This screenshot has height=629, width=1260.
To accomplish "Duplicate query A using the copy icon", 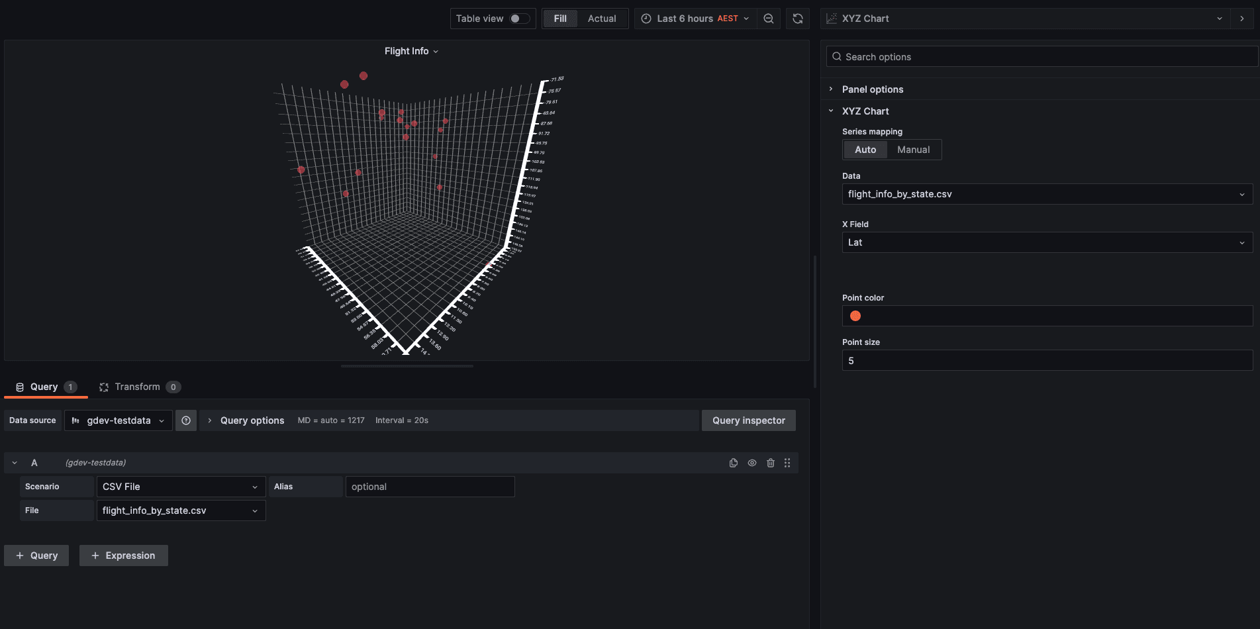I will 733,463.
